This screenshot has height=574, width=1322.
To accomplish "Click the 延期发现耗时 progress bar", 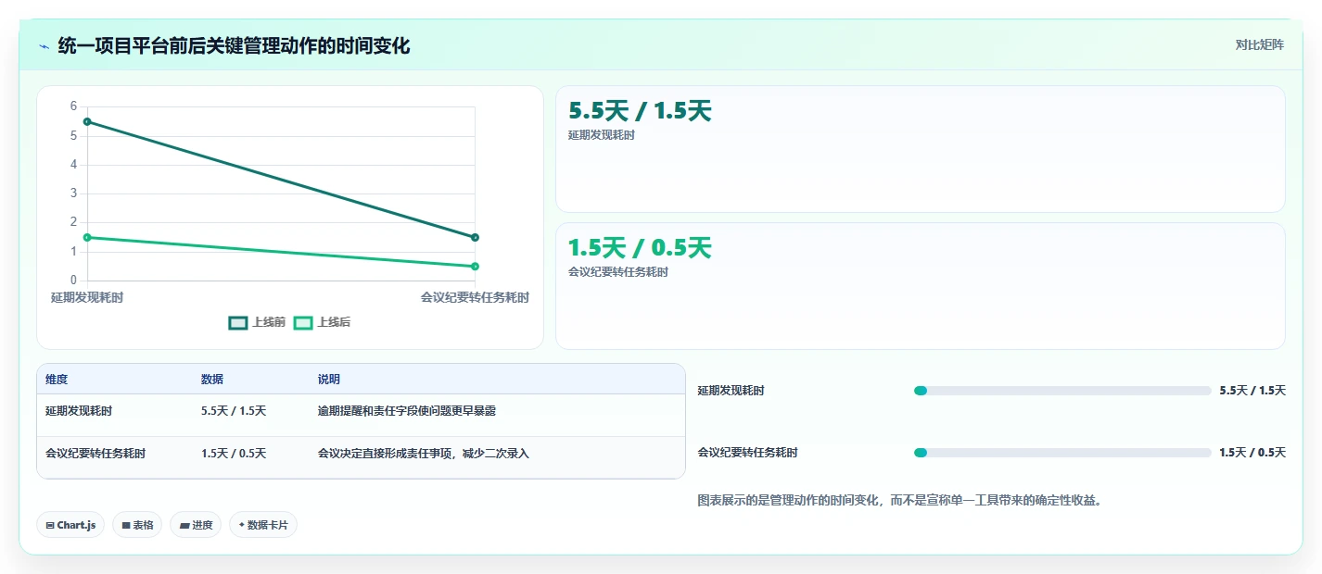I will pyautogui.click(x=1062, y=391).
